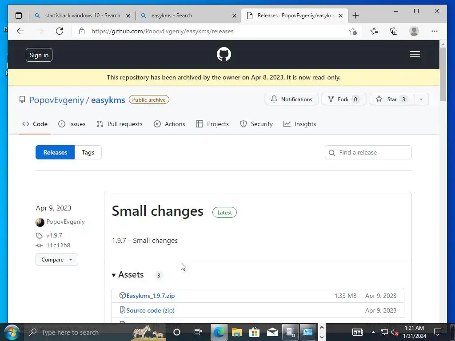Open the network status tray icon
This screenshot has width=455, height=341.
384,332
